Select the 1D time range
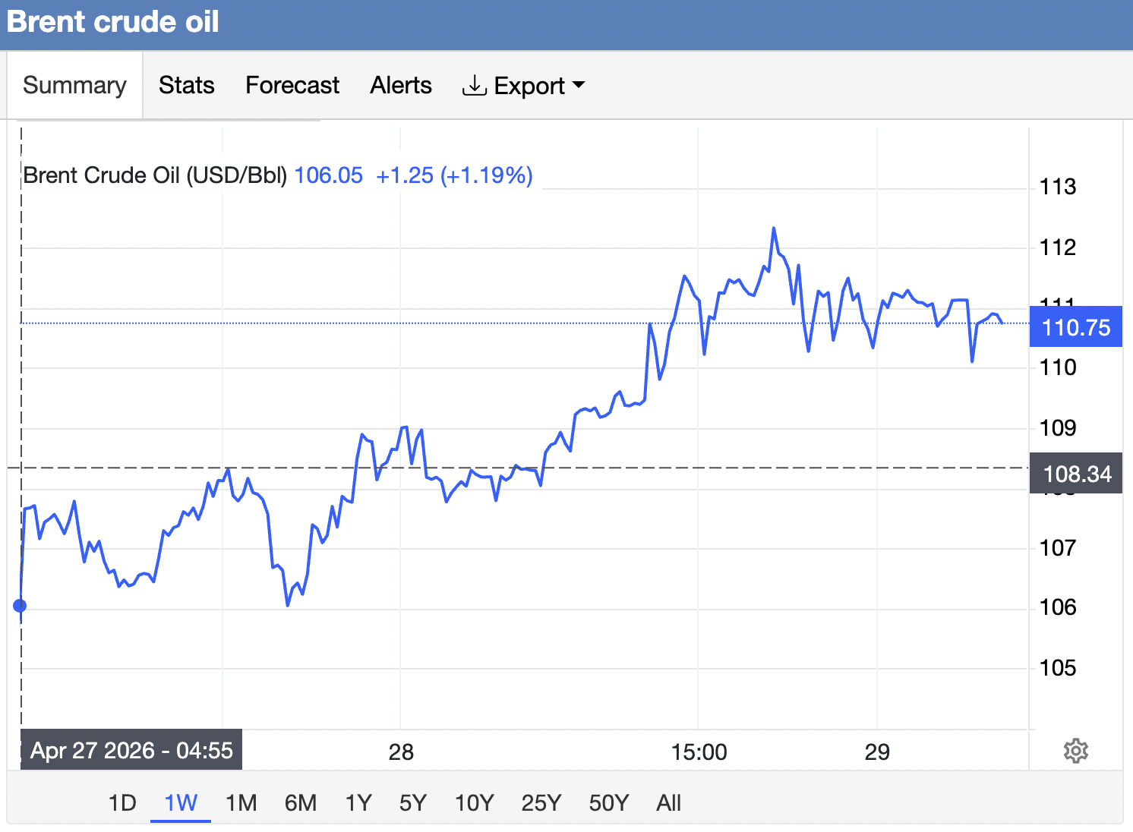The image size is (1133, 832). 122,802
